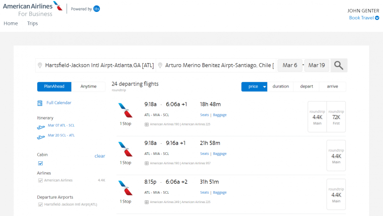Select the 72K First roundtrip fare

[x=336, y=117]
